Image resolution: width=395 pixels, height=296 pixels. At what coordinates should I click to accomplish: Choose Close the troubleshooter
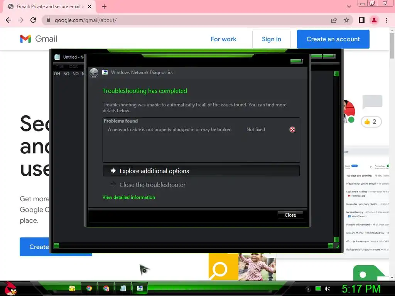[x=201, y=185]
